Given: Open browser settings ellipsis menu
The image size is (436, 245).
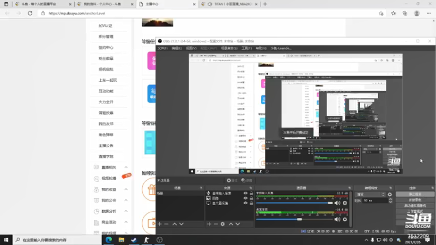Looking at the screenshot, I should [x=429, y=13].
